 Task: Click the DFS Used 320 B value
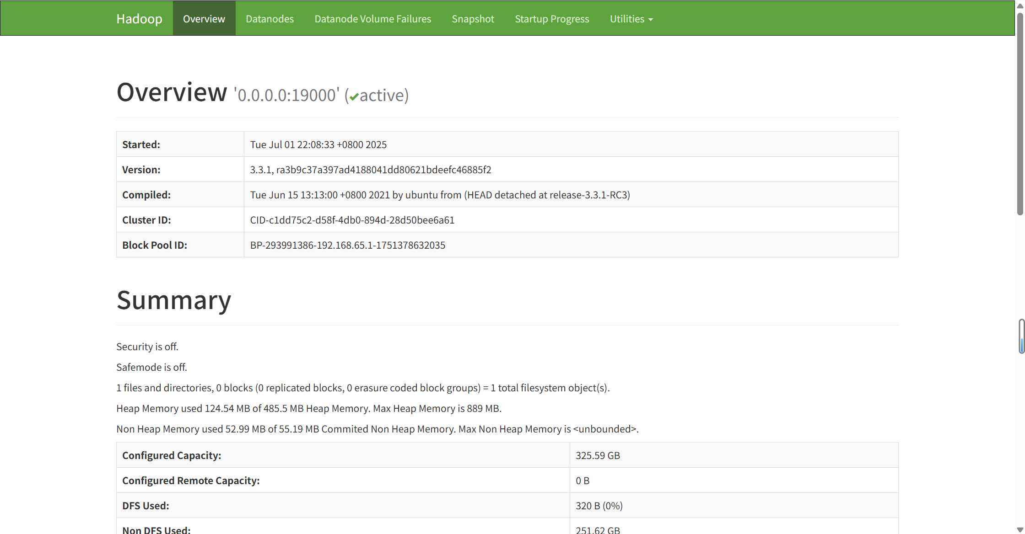point(599,506)
